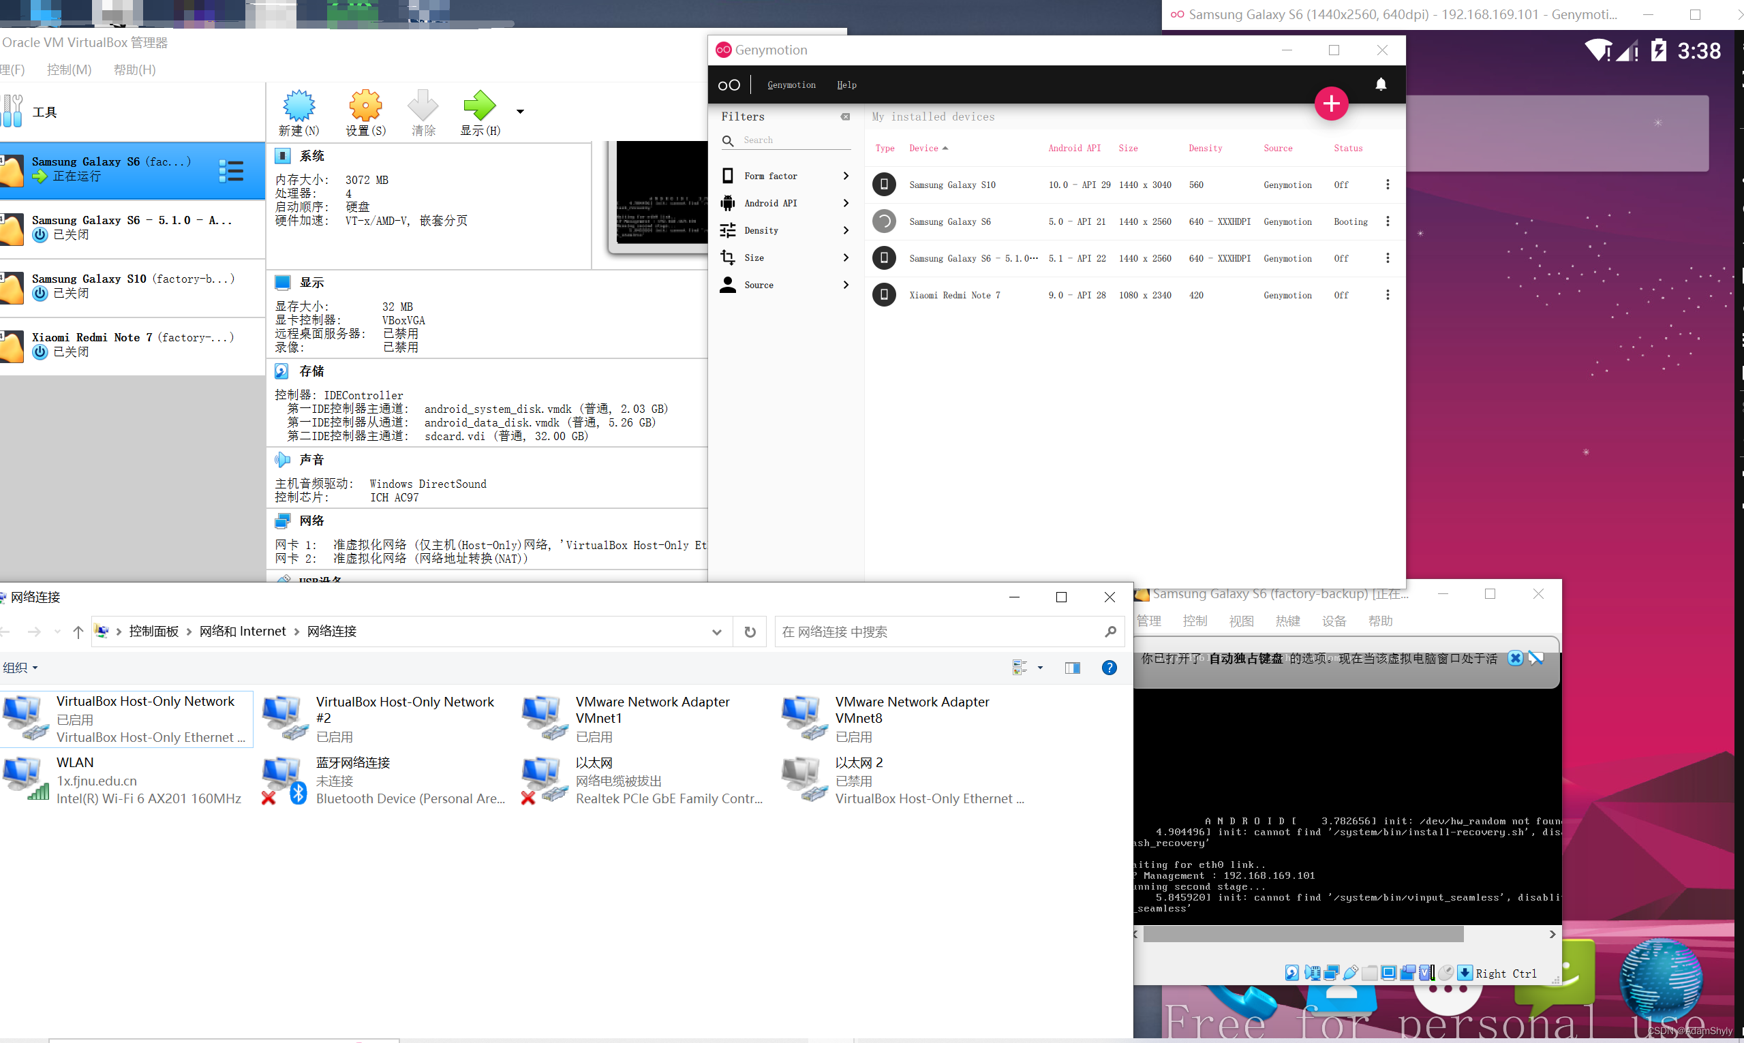Open VirtualBox settings via the 设置 gear icon
The width and height of the screenshot is (1744, 1043).
click(x=365, y=106)
